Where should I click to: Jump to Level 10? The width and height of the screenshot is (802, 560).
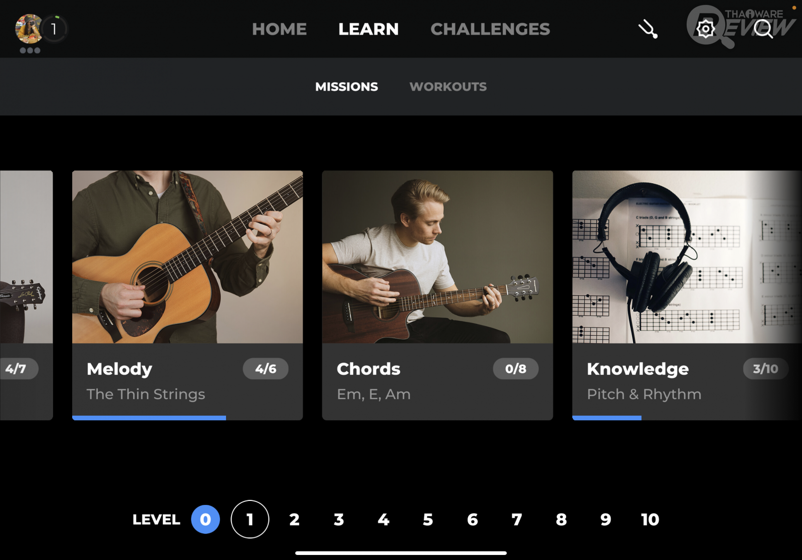[650, 519]
